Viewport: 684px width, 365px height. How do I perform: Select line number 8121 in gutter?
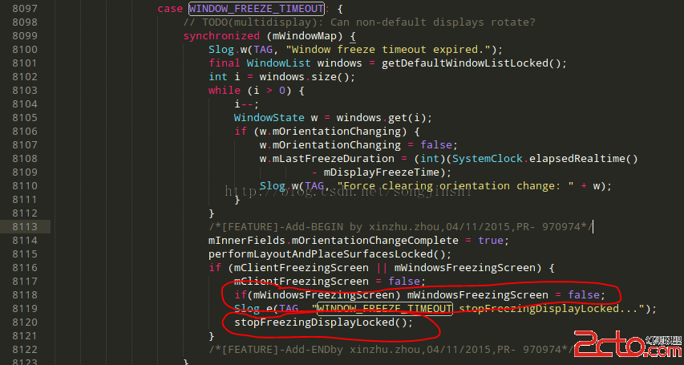25,336
